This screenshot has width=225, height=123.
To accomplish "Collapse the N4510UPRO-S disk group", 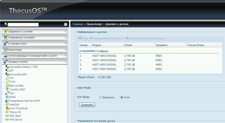I will click(80, 51).
